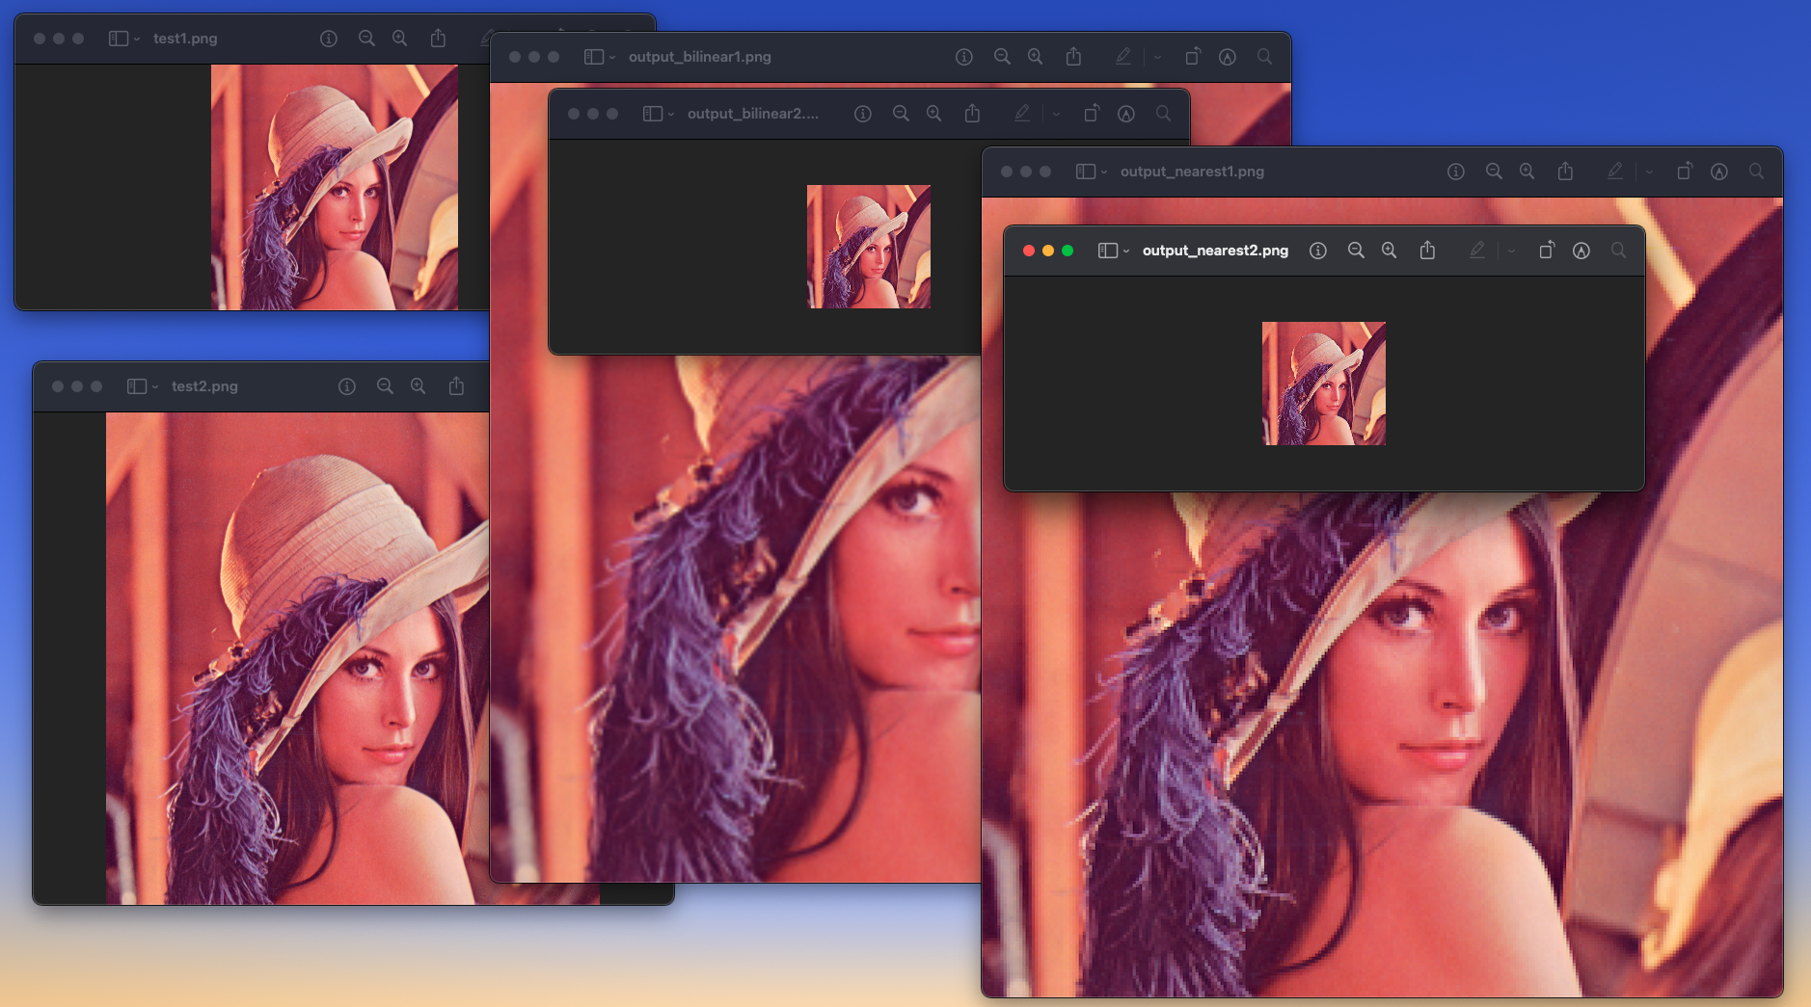Share output_nearest2.png
1811x1007 pixels.
pyautogui.click(x=1427, y=250)
